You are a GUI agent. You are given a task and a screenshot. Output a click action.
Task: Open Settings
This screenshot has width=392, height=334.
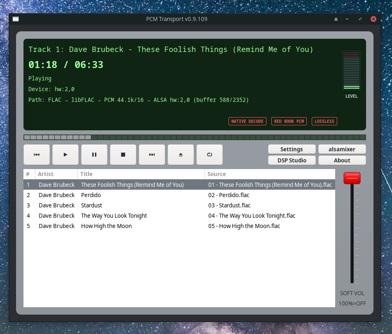click(292, 149)
